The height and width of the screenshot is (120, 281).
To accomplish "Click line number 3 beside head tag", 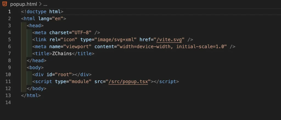I will tap(10, 26).
